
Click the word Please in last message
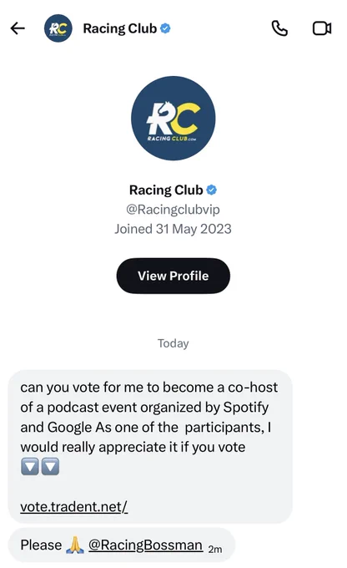click(41, 545)
